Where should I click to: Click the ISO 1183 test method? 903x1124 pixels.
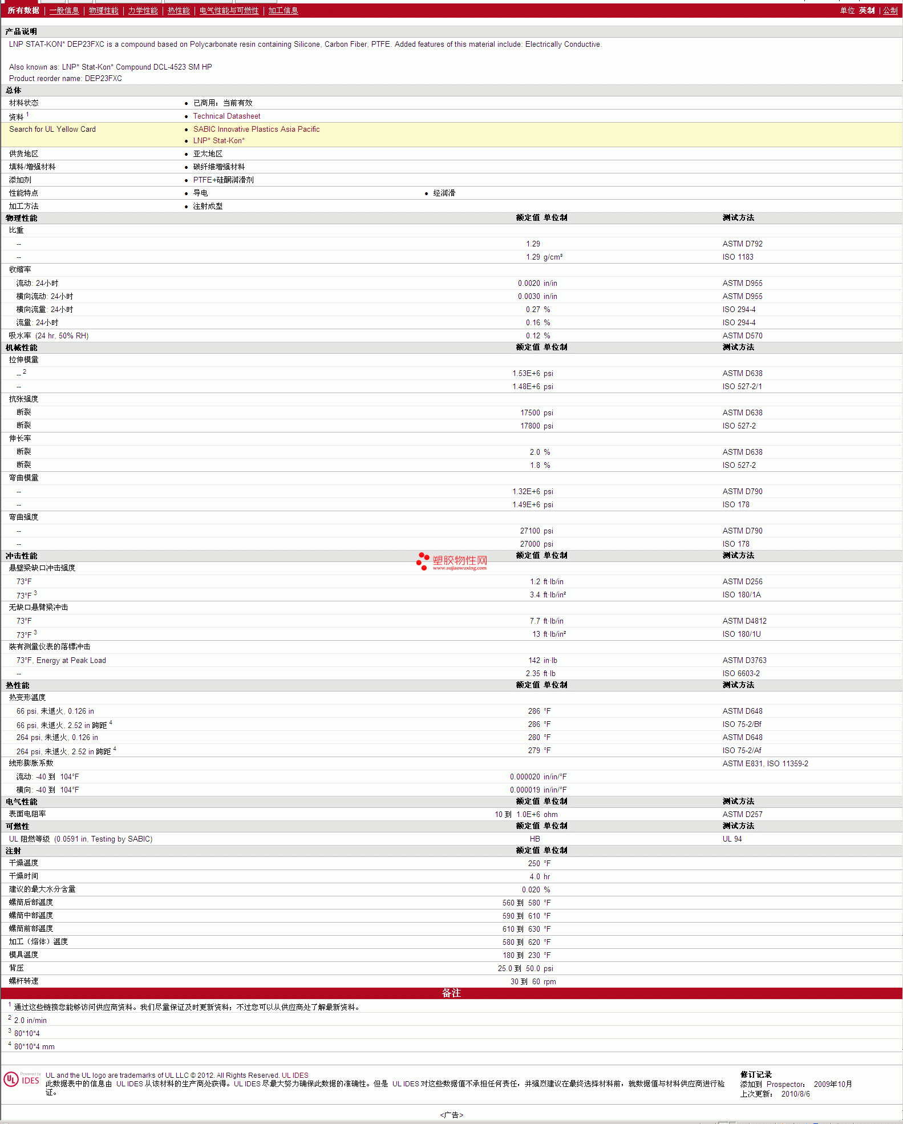click(738, 257)
